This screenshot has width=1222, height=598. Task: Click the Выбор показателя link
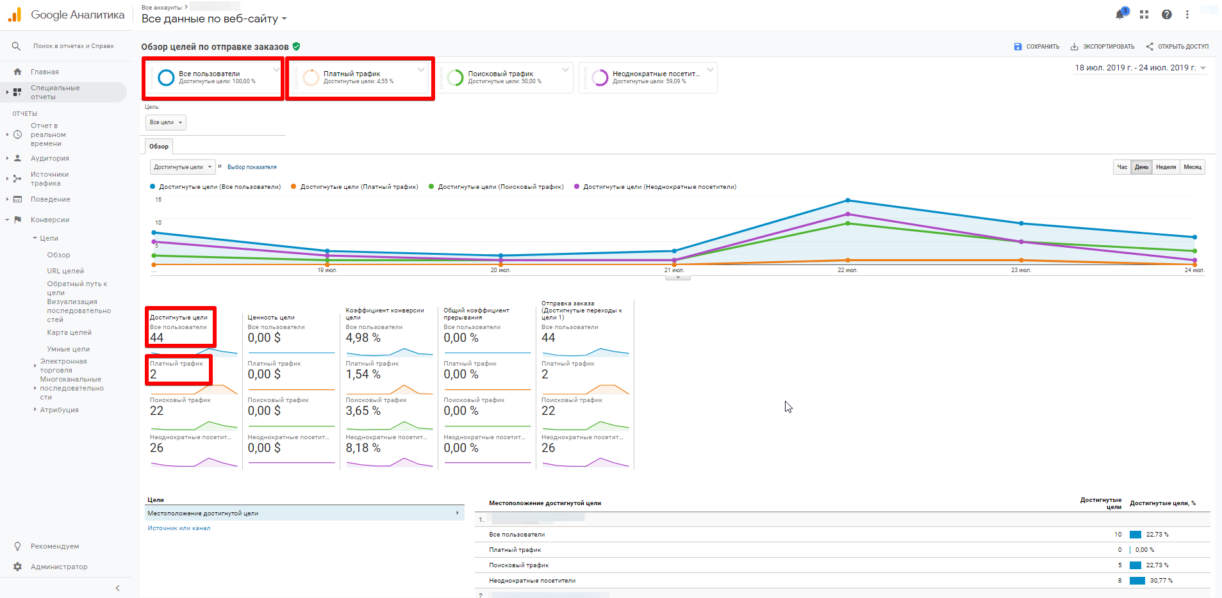(252, 167)
